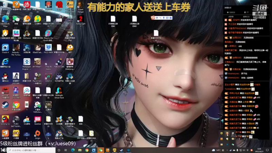Click the 14°C weather widget on taskbar
This screenshot has width=272, height=153.
pos(218,150)
